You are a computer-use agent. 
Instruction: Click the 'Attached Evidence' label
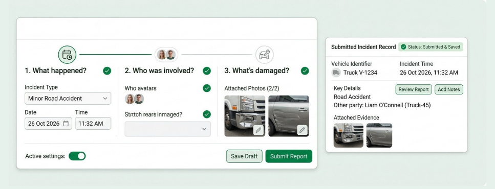[x=356, y=117]
